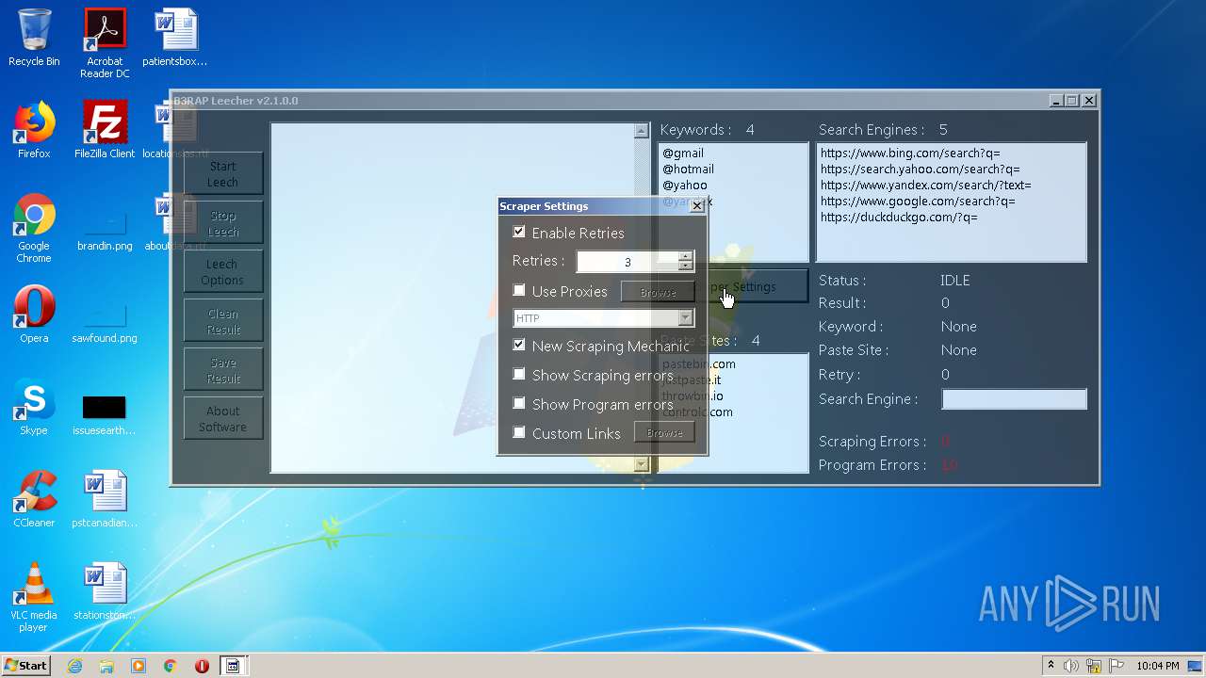Viewport: 1206px width, 678px height.
Task: Click the Leech Options button
Action: [223, 272]
